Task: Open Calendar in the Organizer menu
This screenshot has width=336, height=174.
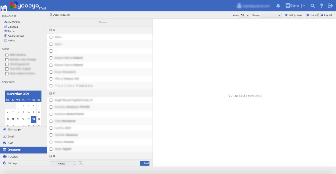Action: [x=13, y=26]
